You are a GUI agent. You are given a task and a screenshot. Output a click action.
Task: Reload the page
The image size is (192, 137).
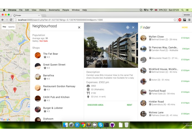coord(11,20)
